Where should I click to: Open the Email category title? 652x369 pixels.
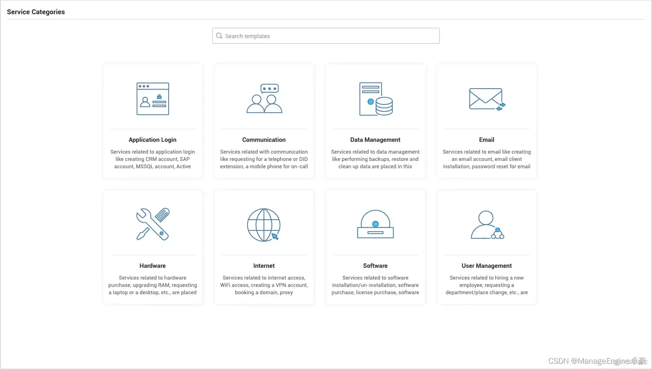pyautogui.click(x=487, y=140)
